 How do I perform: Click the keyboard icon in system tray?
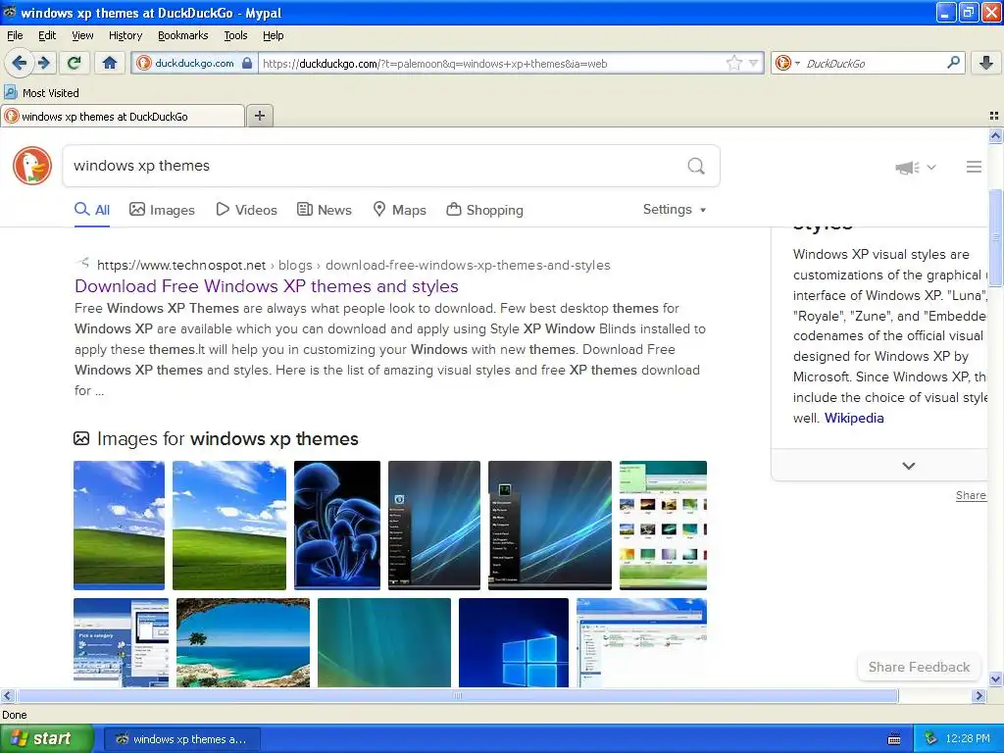click(x=894, y=739)
